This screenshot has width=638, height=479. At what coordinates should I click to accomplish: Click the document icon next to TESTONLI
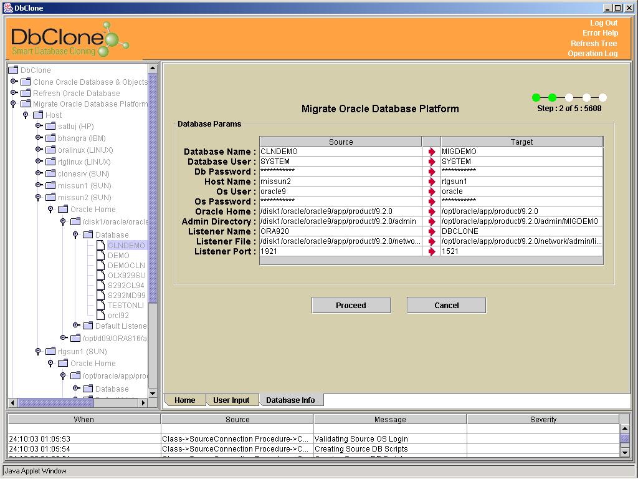pyautogui.click(x=100, y=305)
